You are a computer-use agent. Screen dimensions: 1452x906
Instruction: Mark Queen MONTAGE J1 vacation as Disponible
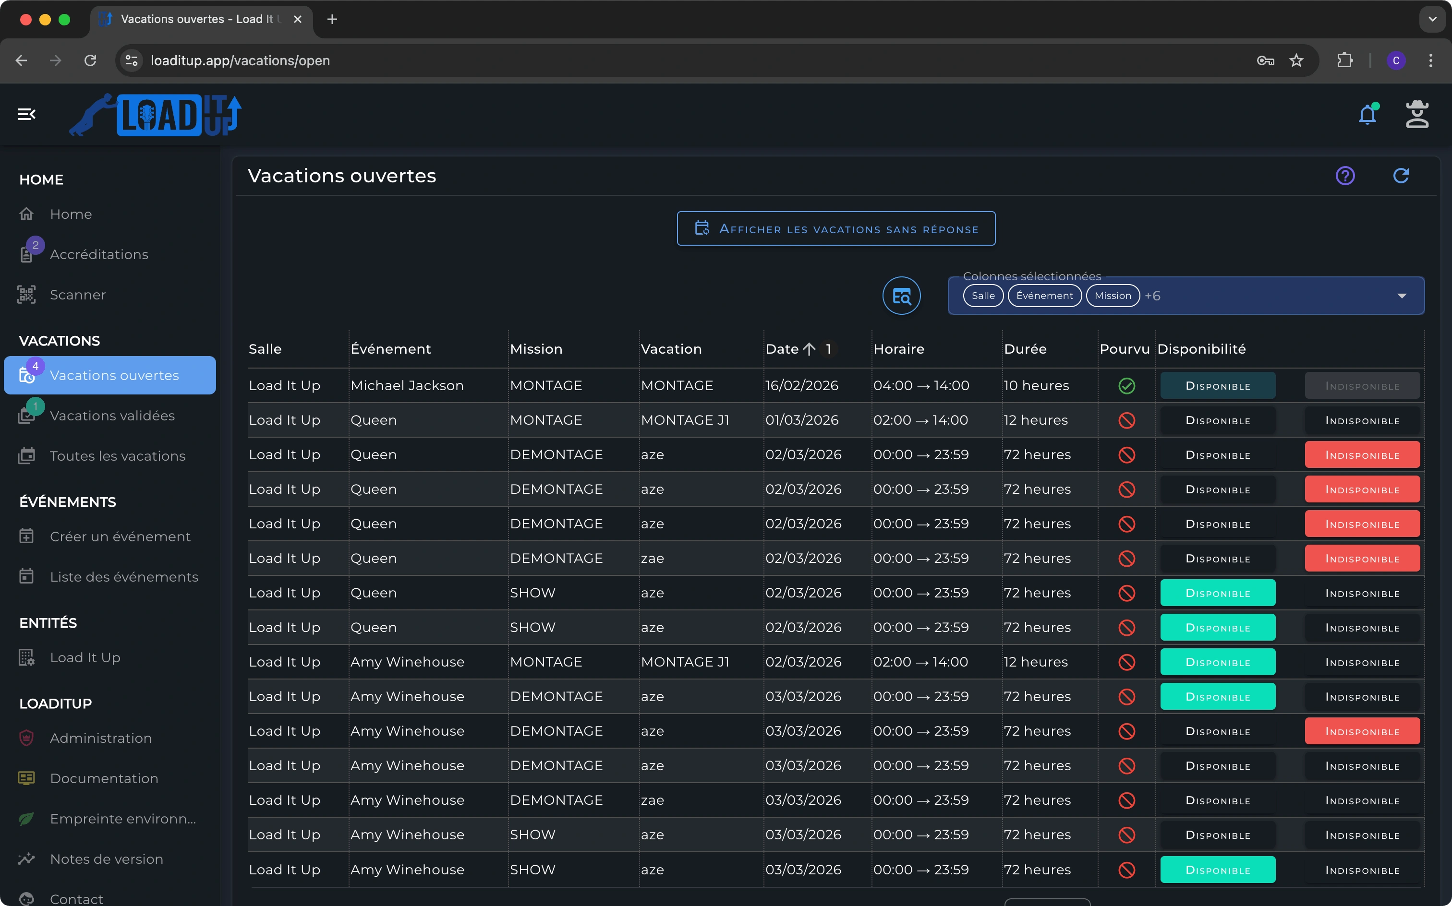point(1217,420)
